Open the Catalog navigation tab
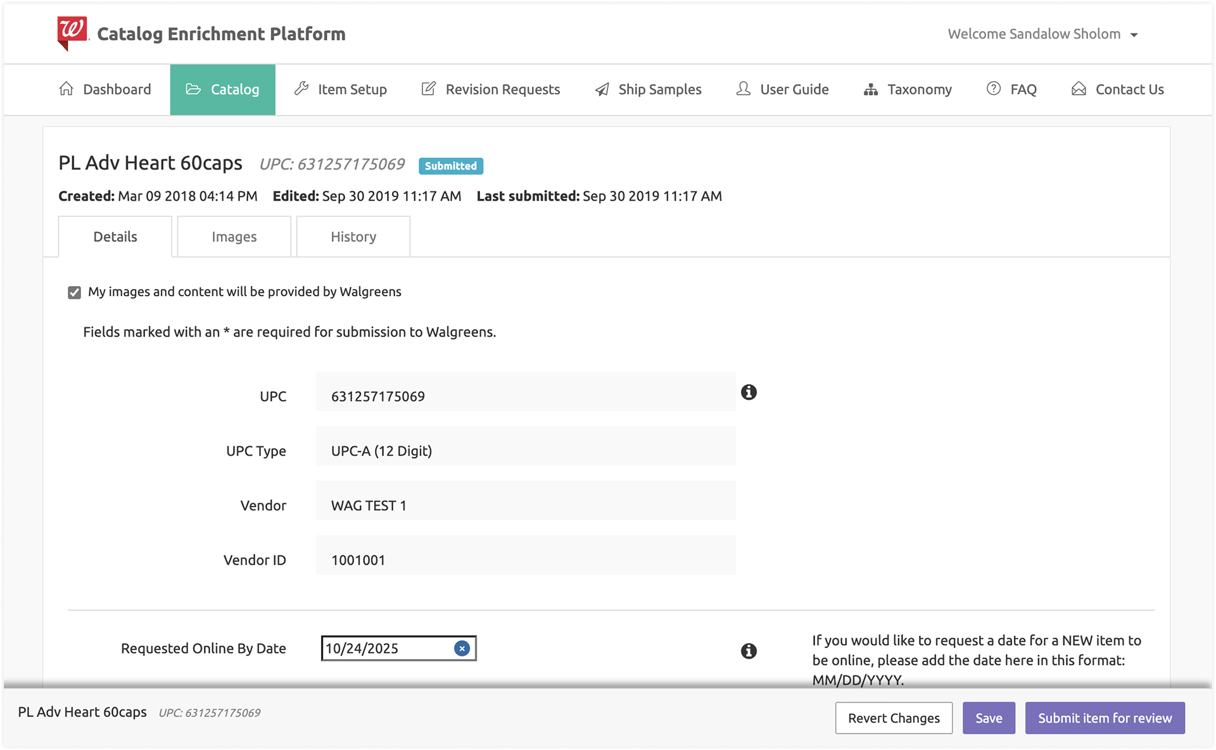The width and height of the screenshot is (1216, 750). click(222, 89)
